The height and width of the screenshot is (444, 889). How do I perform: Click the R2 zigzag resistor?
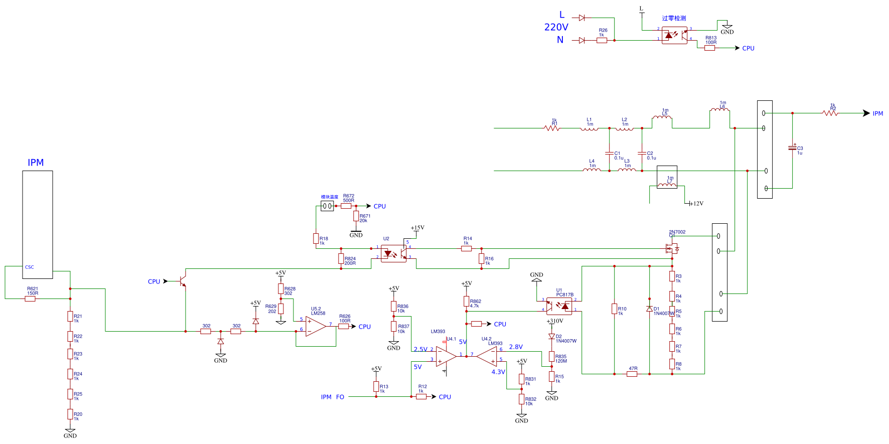(x=830, y=113)
